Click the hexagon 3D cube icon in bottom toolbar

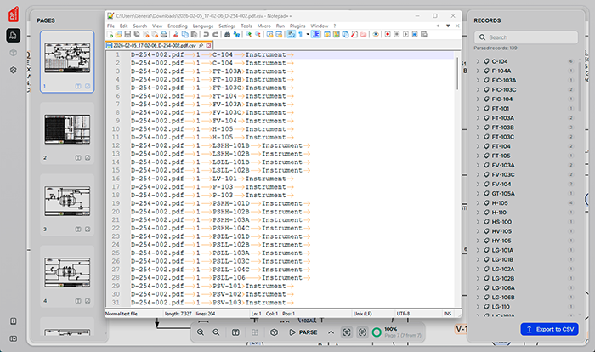pos(274,332)
